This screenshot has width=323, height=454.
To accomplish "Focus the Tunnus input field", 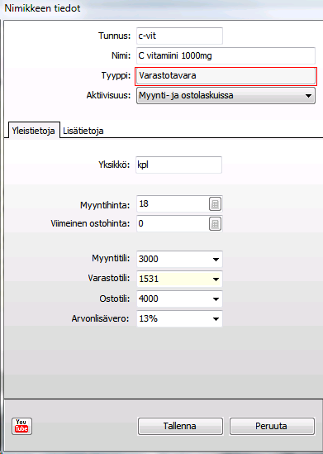I will [x=179, y=36].
